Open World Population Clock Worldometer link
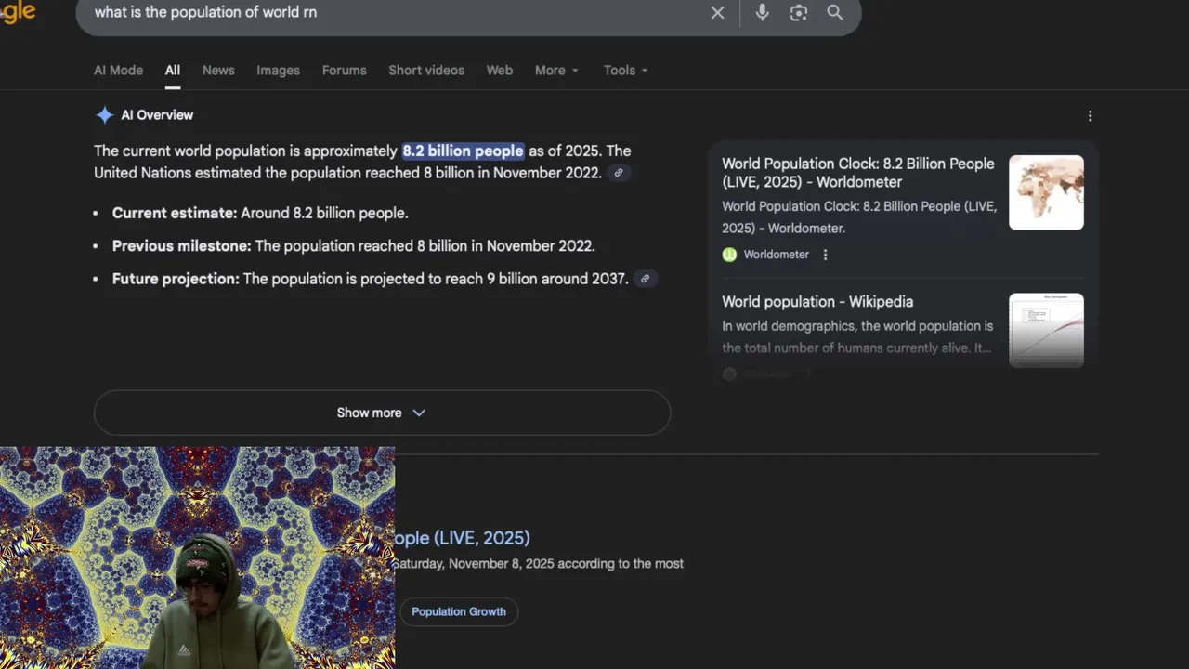The height and width of the screenshot is (669, 1189). [x=857, y=173]
